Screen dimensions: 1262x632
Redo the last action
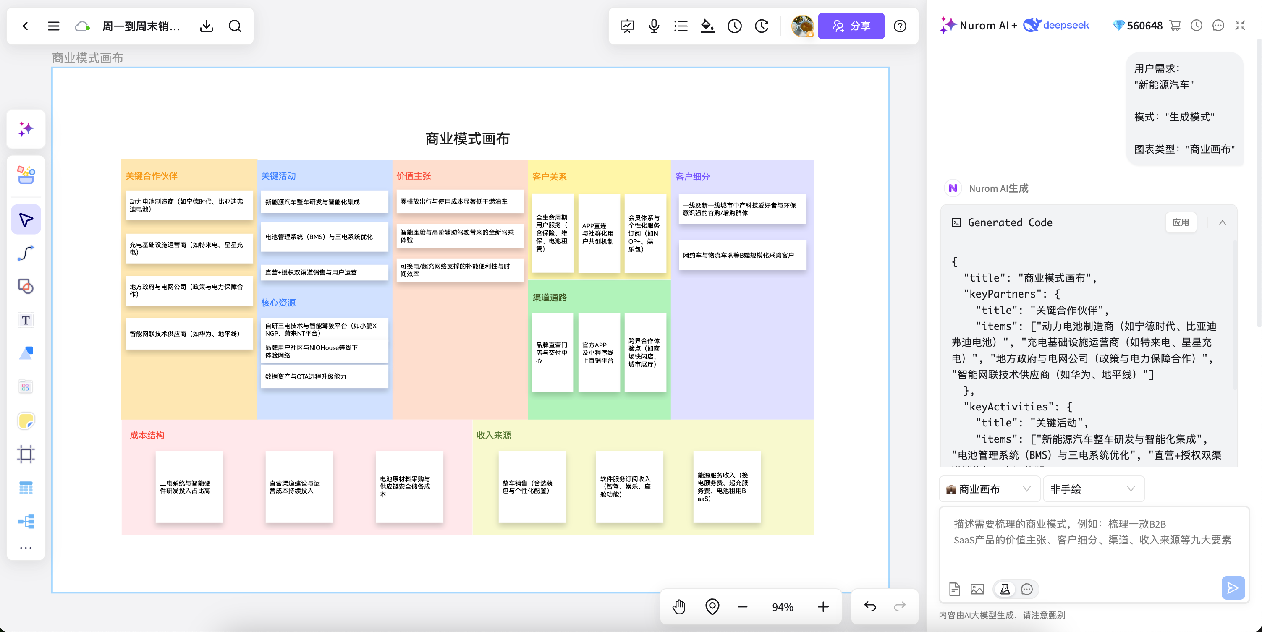pyautogui.click(x=899, y=607)
